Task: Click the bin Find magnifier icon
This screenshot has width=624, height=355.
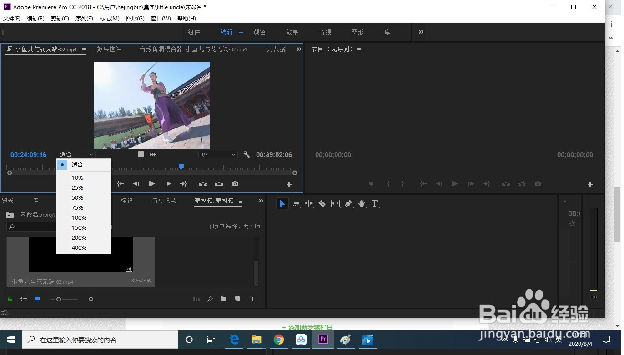Action: 210,299
